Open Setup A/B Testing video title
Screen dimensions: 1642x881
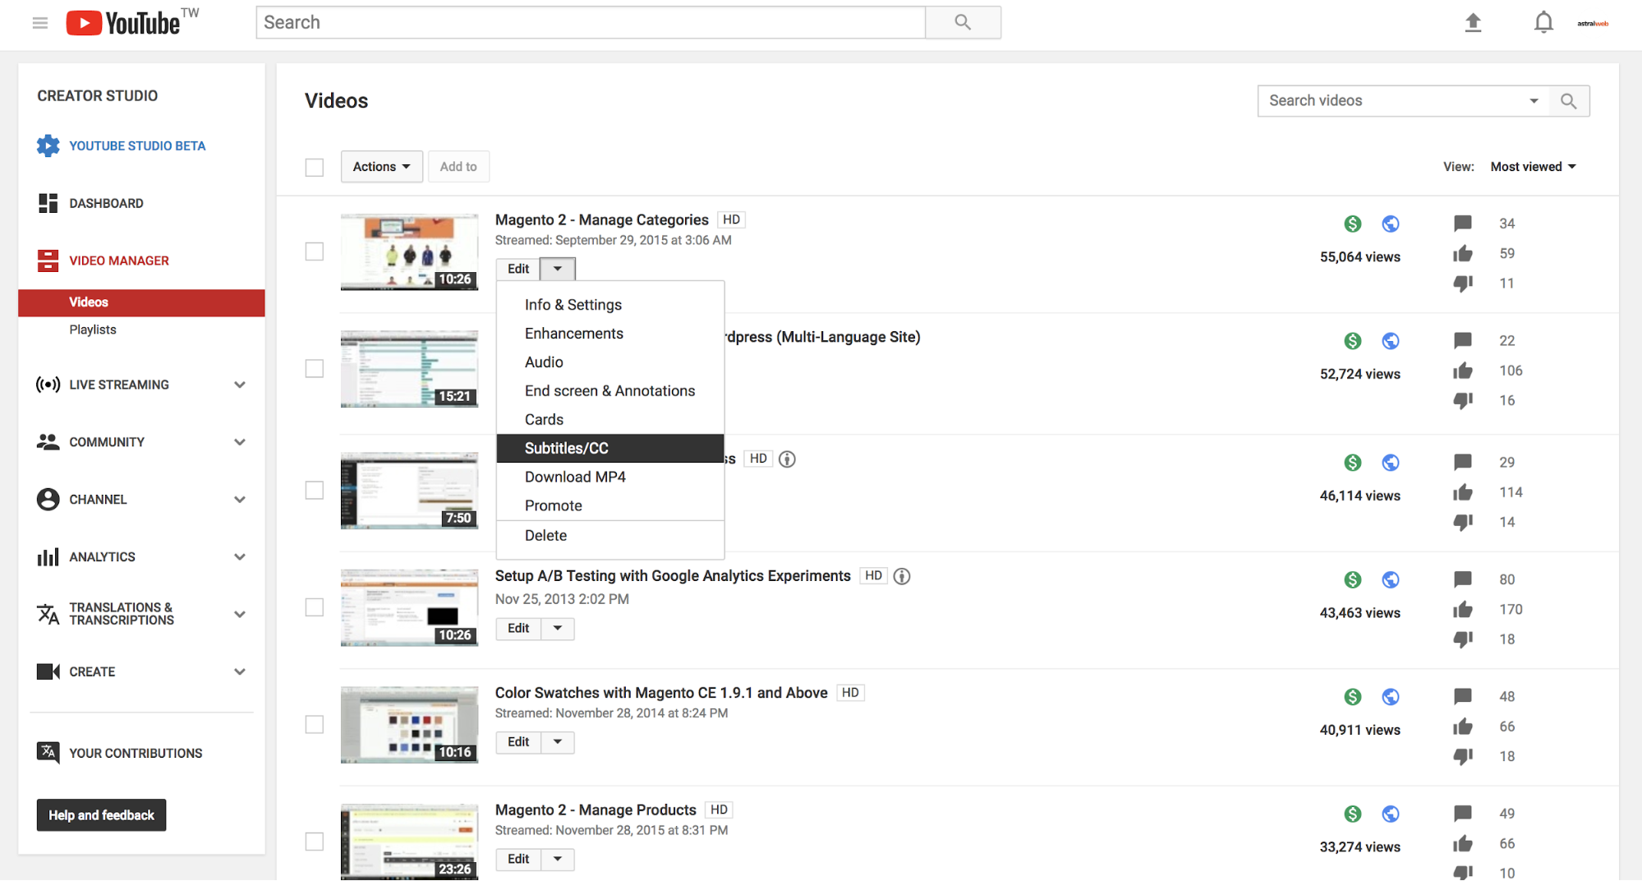(x=673, y=576)
